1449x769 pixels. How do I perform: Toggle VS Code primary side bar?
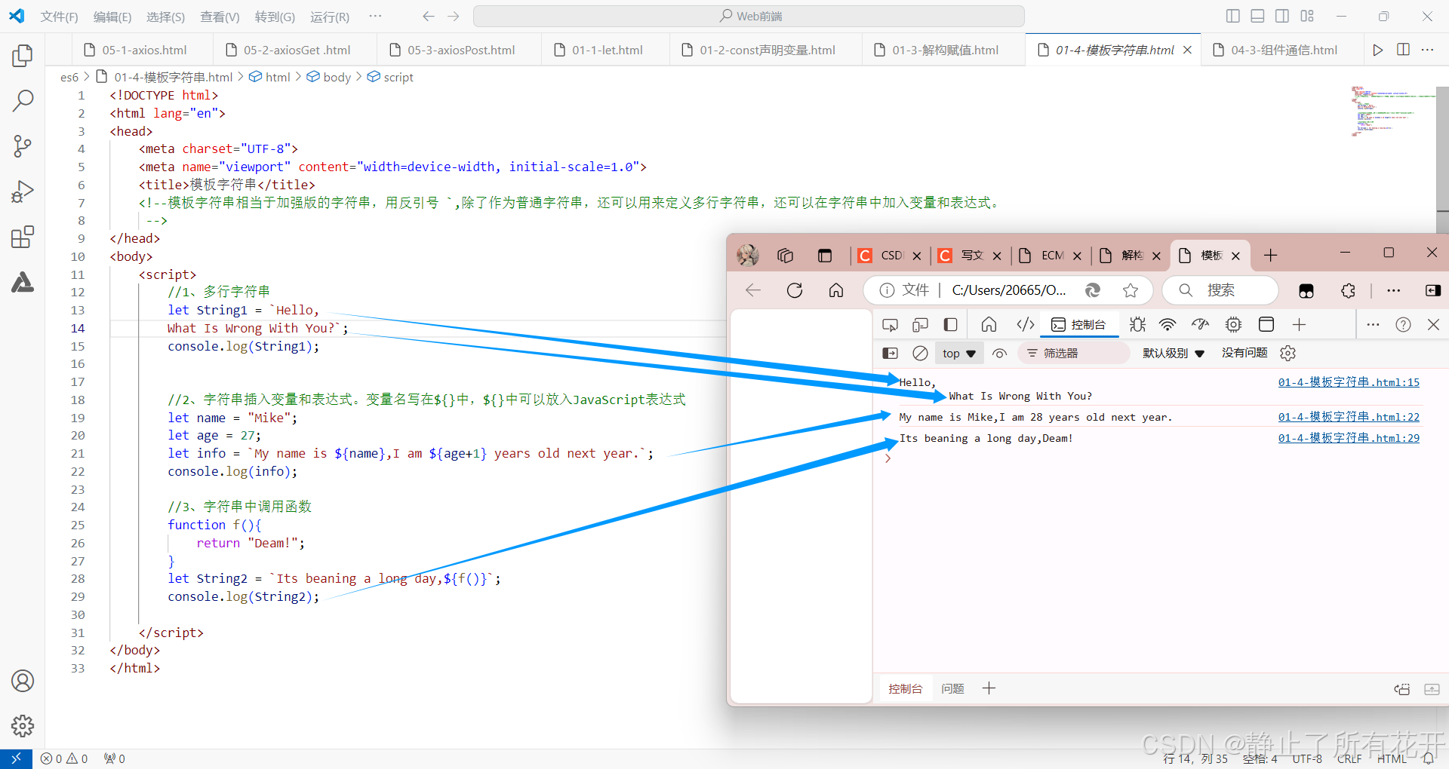coord(1233,16)
